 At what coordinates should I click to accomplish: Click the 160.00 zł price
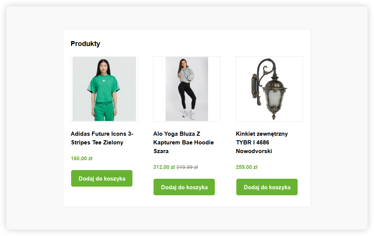82,158
